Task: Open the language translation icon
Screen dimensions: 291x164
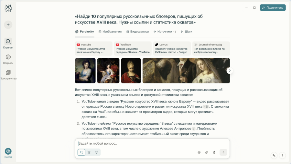Action: click(x=274, y=155)
